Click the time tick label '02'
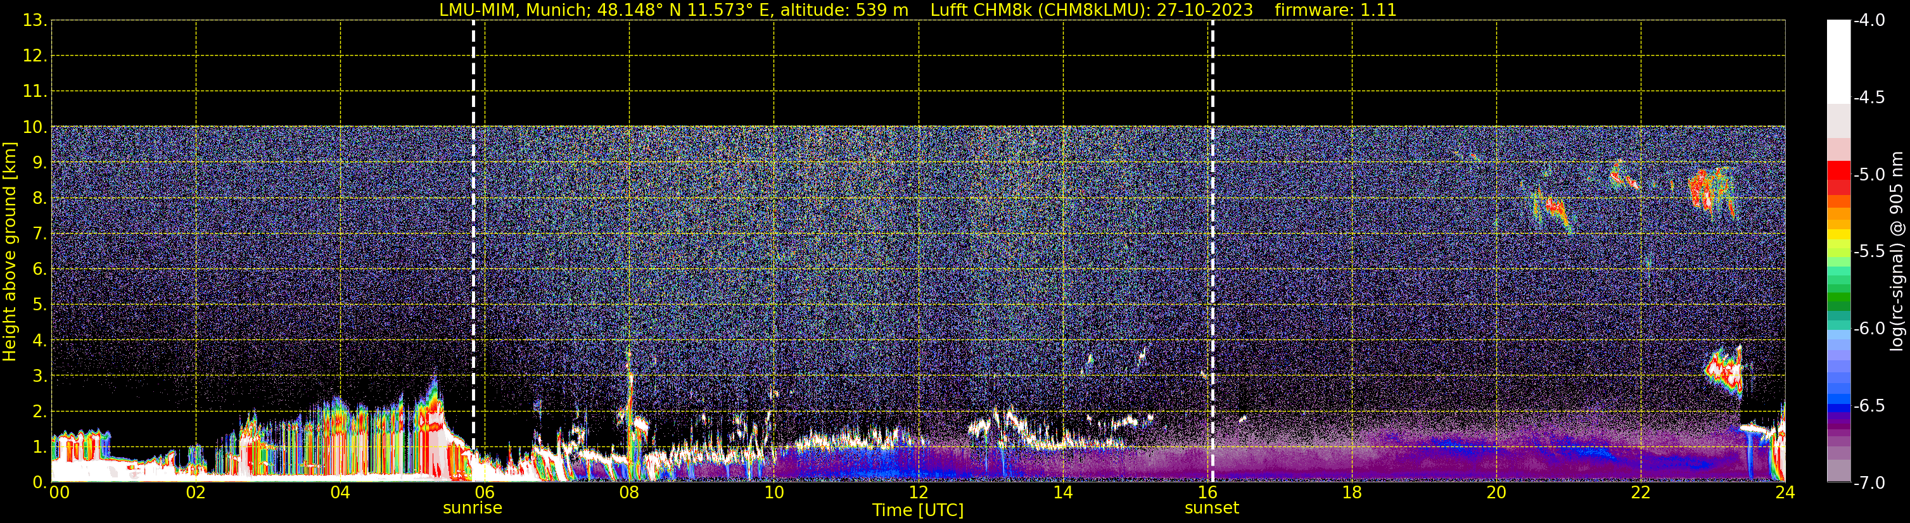Screen dimensions: 1910x523 coord(196,493)
